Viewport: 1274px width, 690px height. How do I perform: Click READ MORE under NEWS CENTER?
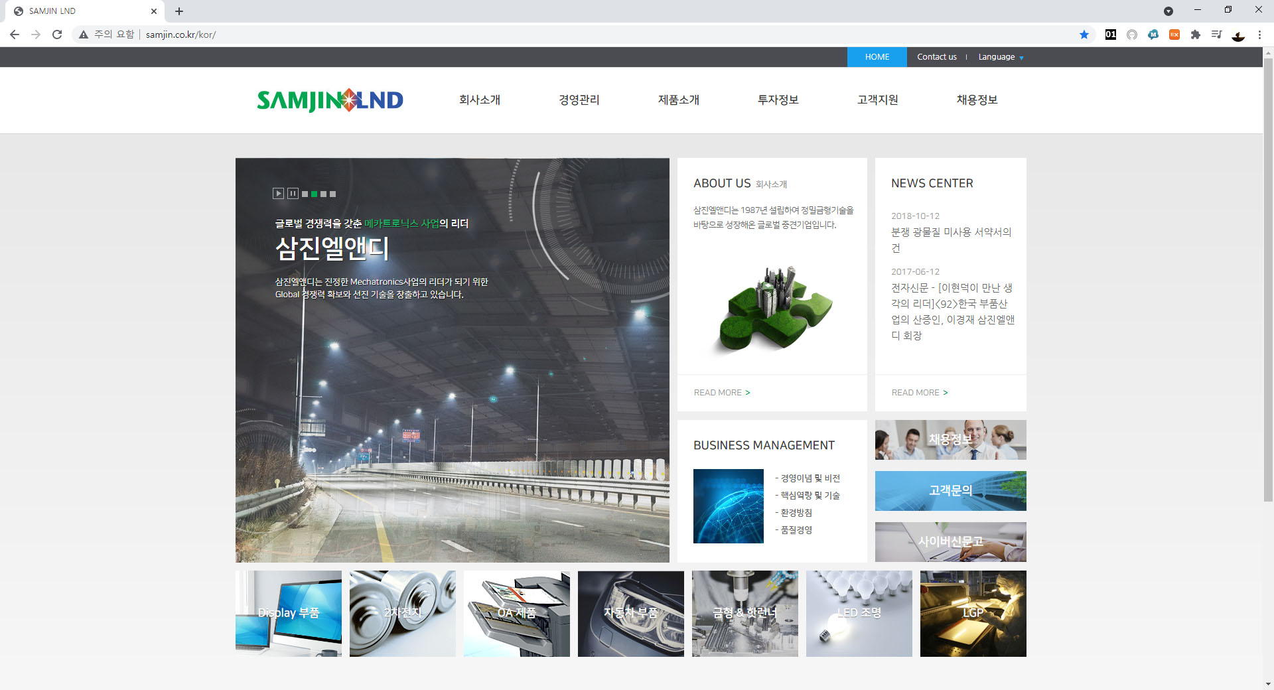(x=920, y=393)
